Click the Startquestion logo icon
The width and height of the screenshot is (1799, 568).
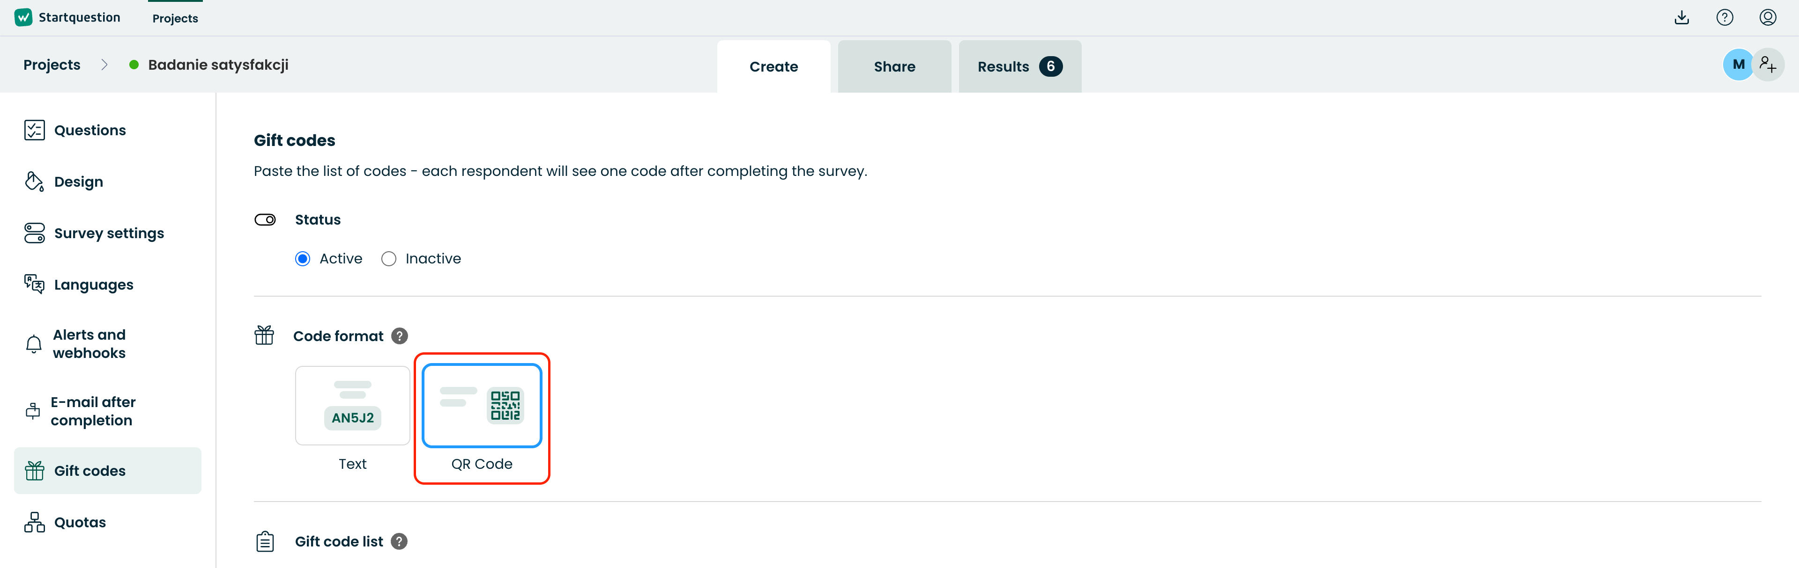coord(24,17)
